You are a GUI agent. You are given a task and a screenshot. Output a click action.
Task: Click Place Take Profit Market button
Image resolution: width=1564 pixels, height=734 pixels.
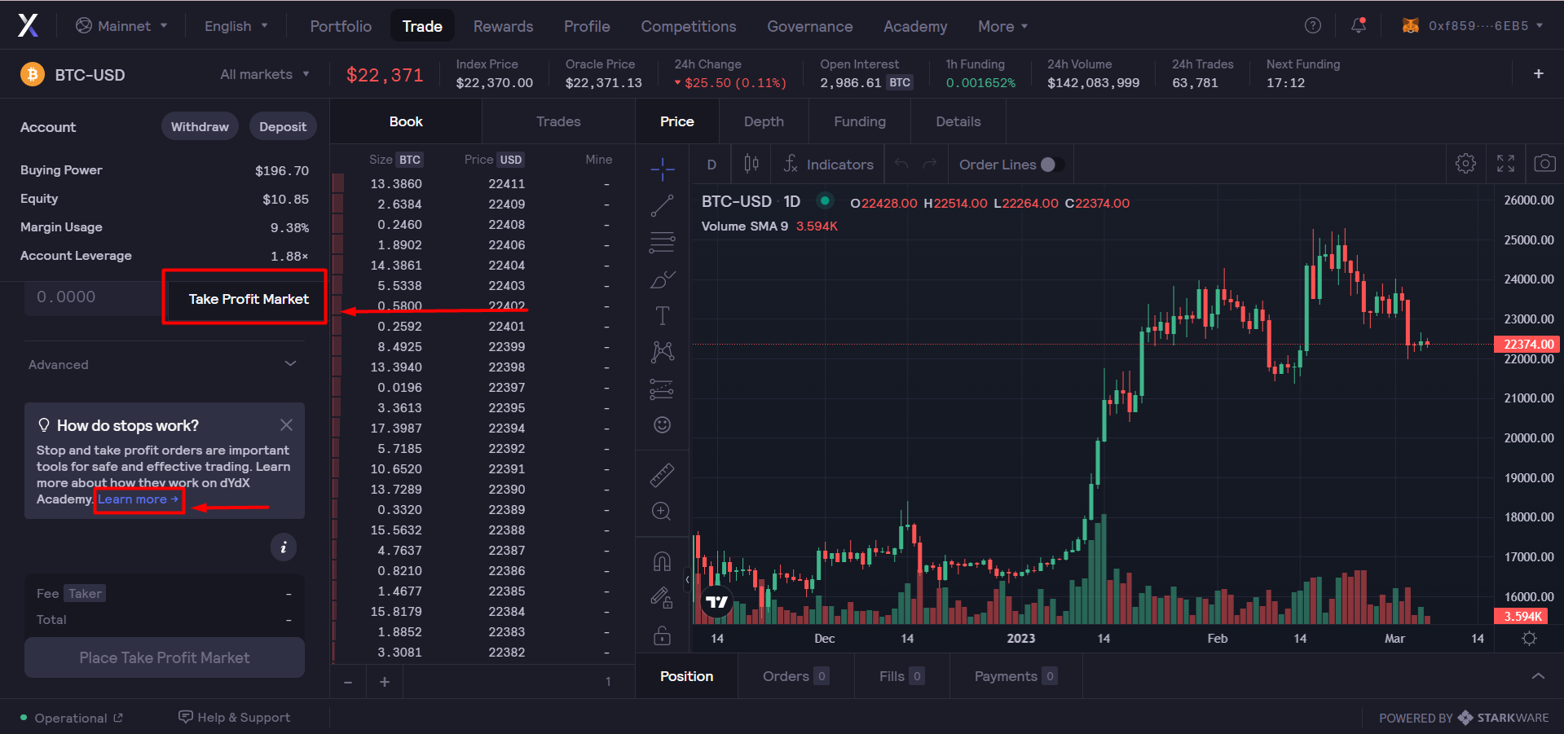point(165,657)
